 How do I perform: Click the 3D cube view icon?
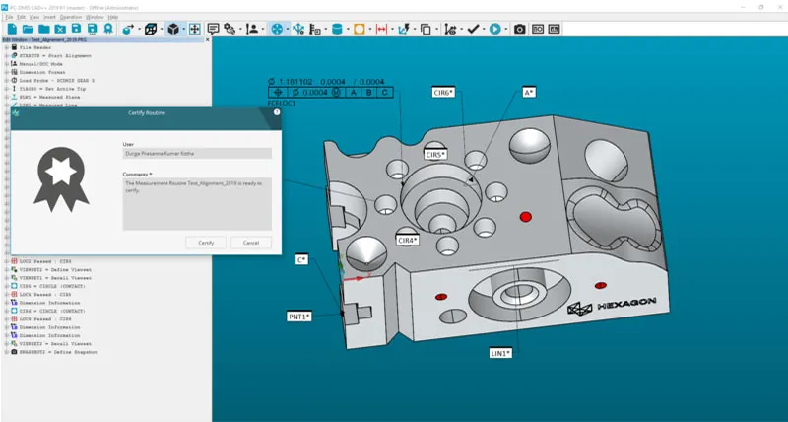[173, 30]
